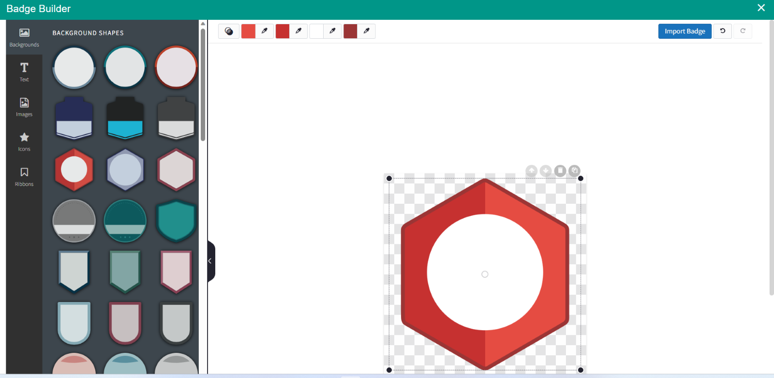Click the BACKGROUND SHAPES heading
This screenshot has height=378, width=774.
click(88, 33)
